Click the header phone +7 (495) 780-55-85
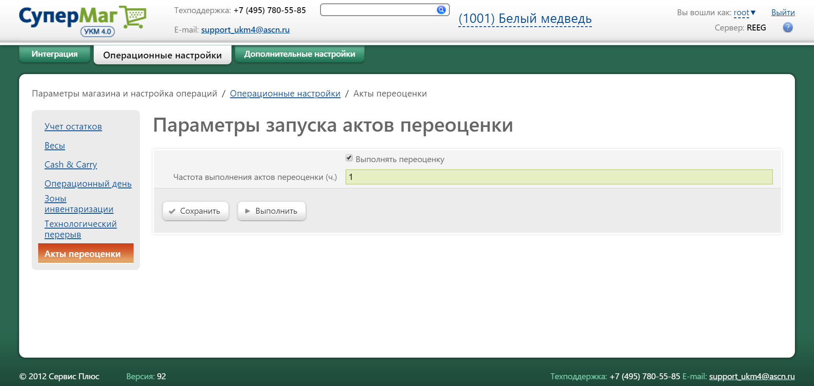The image size is (814, 386). pyautogui.click(x=270, y=11)
